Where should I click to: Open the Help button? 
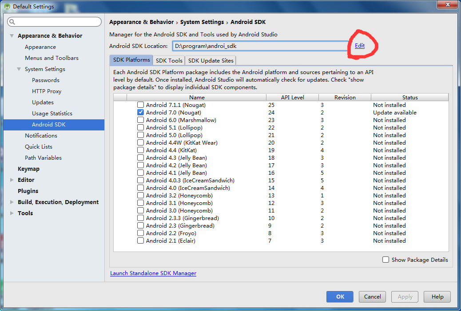point(437,297)
